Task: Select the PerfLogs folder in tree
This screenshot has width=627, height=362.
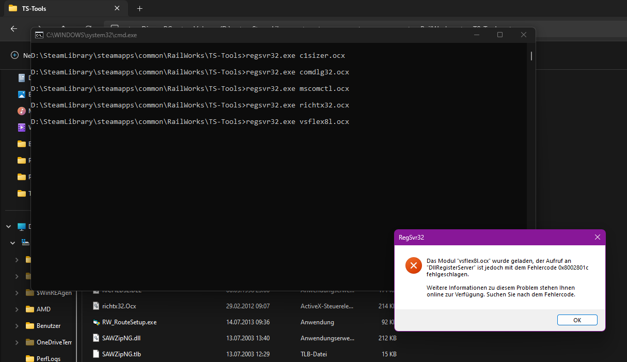Action: coord(48,358)
